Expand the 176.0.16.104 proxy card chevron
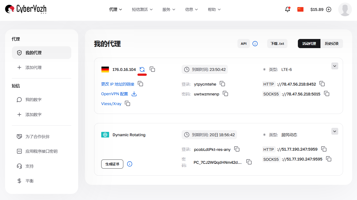The width and height of the screenshot is (357, 200). click(335, 66)
